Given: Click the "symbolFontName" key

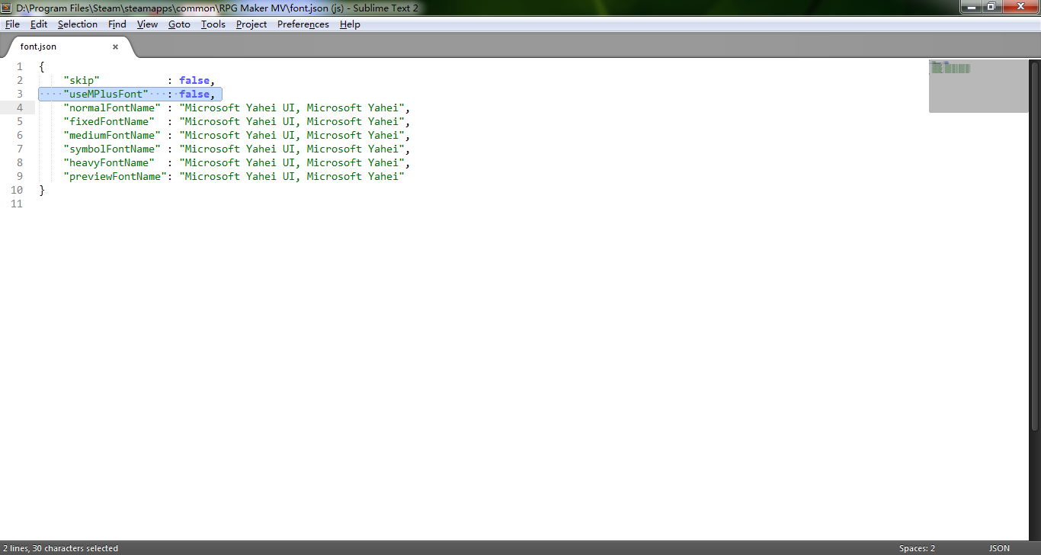Looking at the screenshot, I should coord(112,149).
